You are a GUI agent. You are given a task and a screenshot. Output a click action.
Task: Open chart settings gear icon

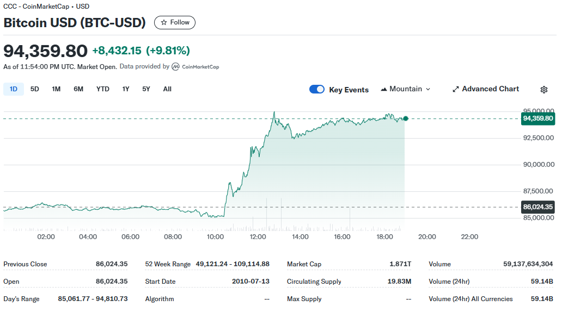click(543, 90)
